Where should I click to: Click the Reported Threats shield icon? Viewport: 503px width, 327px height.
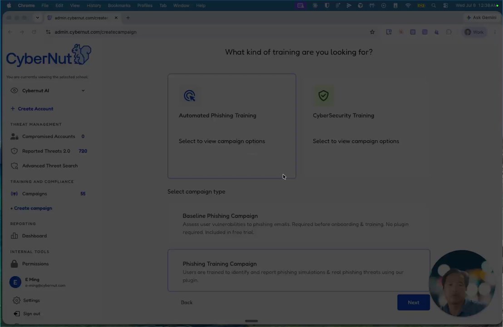coord(14,151)
